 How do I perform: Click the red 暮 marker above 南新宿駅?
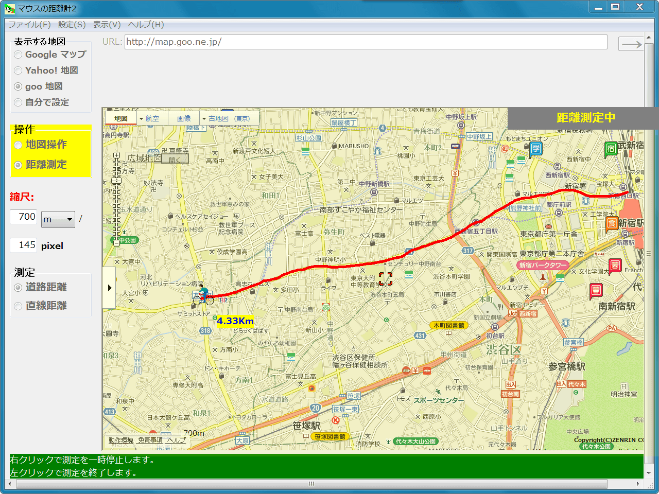(x=596, y=290)
